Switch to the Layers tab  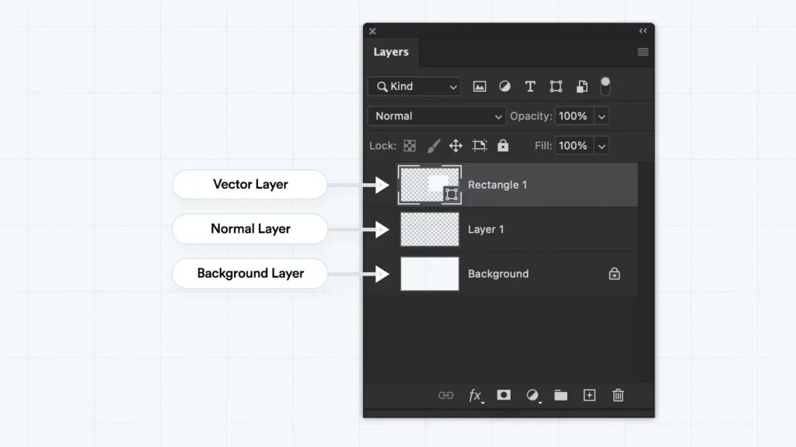pos(391,52)
